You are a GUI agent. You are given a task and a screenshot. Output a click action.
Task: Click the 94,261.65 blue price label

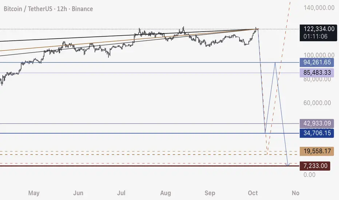coord(315,63)
